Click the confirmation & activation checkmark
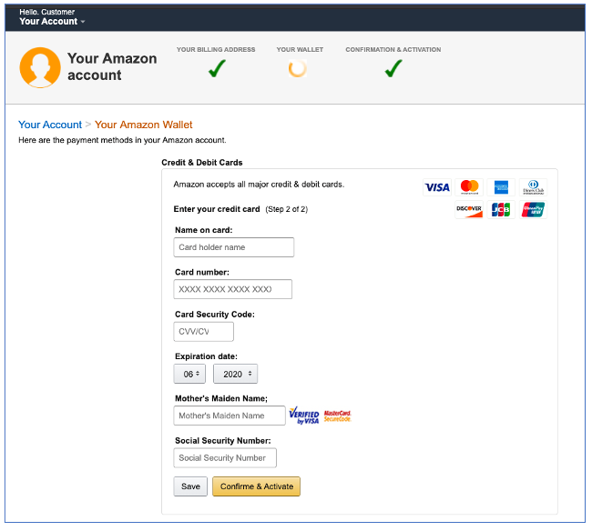This screenshot has height=531, width=592. (393, 68)
